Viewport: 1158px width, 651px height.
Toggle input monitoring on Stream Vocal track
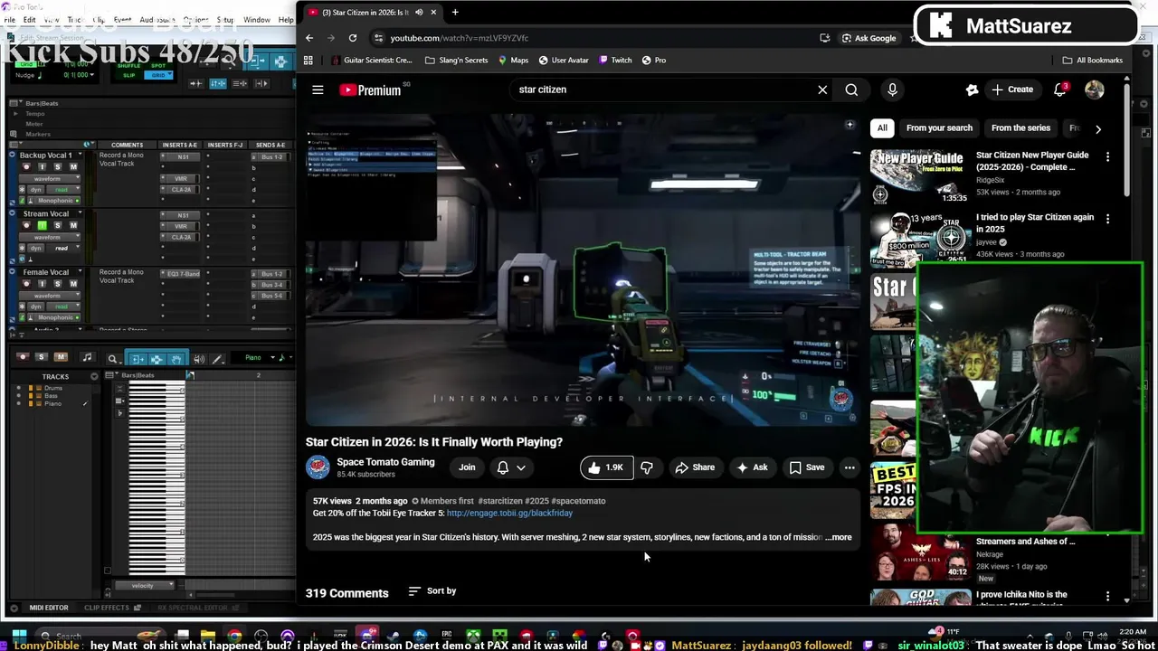tap(42, 225)
